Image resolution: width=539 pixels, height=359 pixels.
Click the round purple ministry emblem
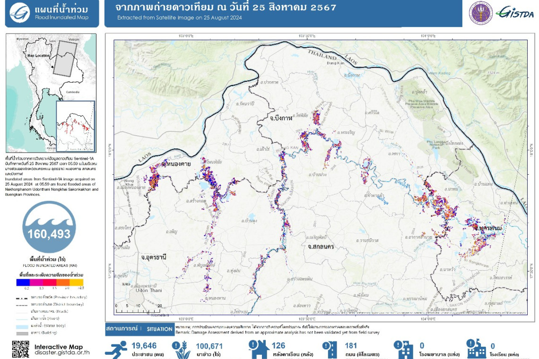pyautogui.click(x=480, y=13)
